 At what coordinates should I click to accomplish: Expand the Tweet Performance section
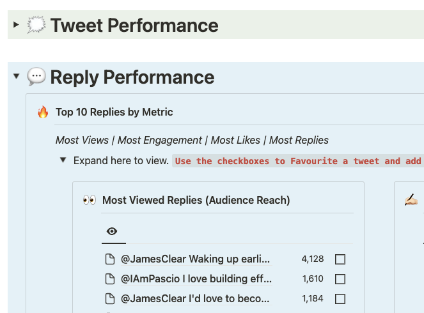tap(16, 26)
